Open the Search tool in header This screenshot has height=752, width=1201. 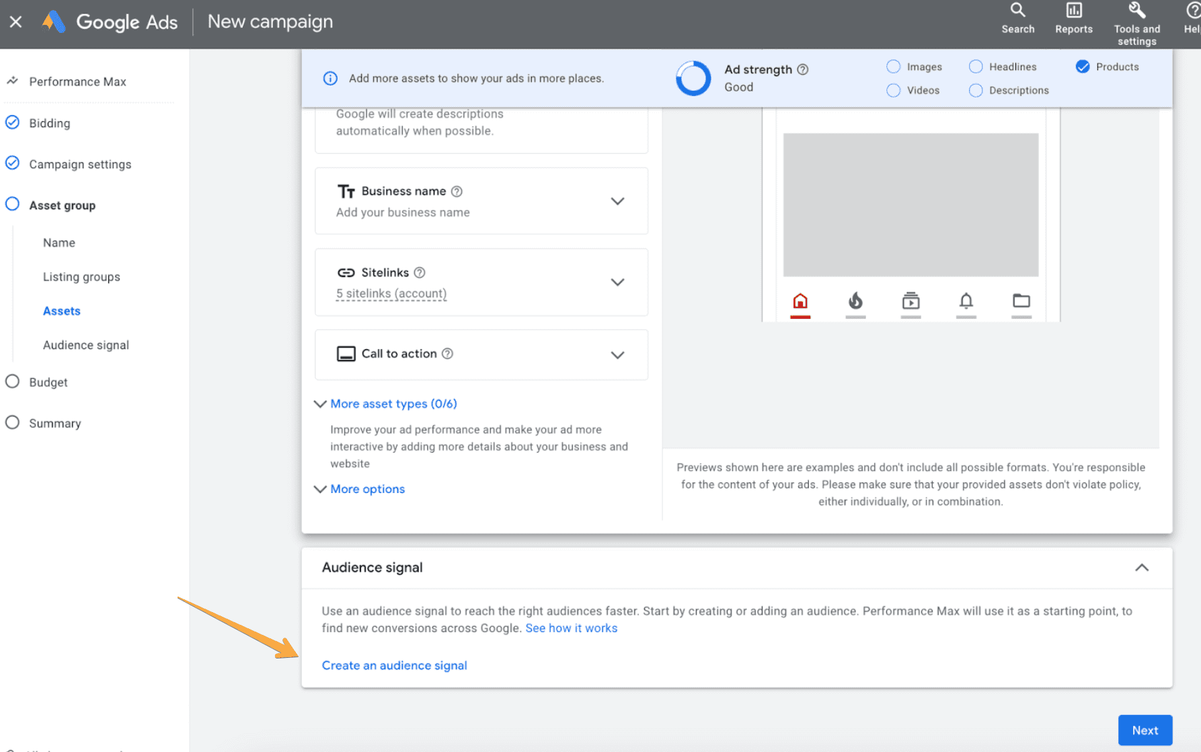1017,17
